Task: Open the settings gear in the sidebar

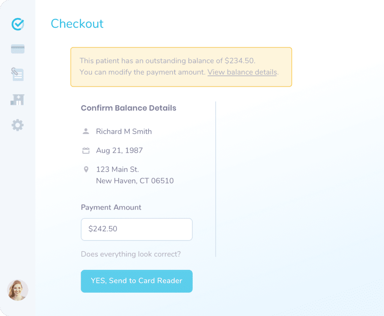Action: 17,125
